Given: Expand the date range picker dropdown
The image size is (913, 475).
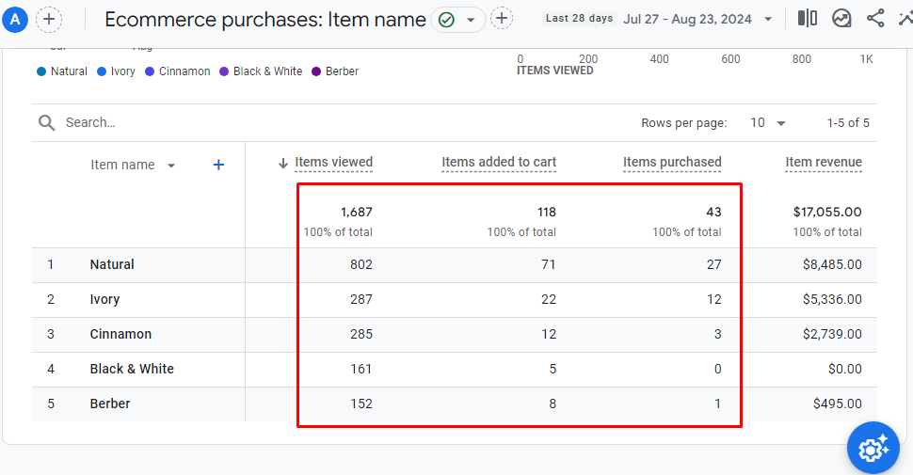Looking at the screenshot, I should coord(768,20).
